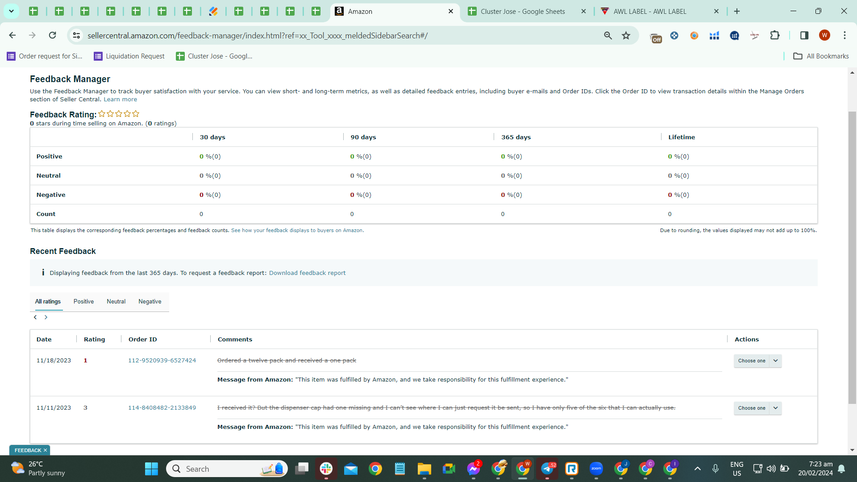The width and height of the screenshot is (857, 482).
Task: Open the extension icon labeled Off
Action: (x=655, y=37)
